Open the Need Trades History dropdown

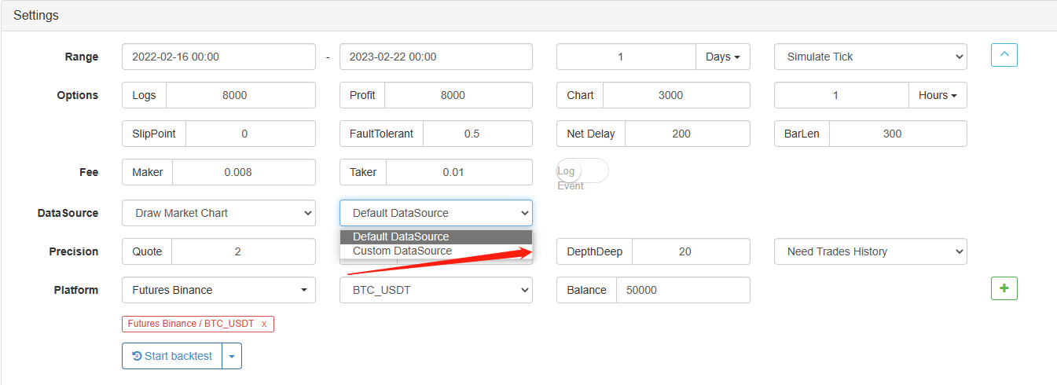click(x=870, y=251)
